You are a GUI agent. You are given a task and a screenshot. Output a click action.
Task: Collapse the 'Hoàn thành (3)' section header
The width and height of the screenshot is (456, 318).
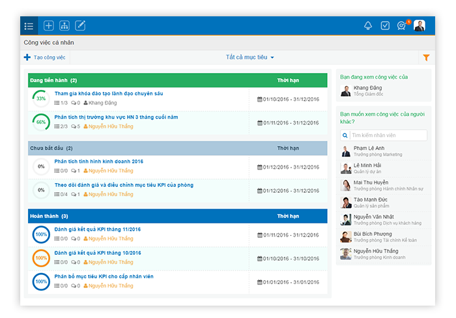(x=49, y=216)
